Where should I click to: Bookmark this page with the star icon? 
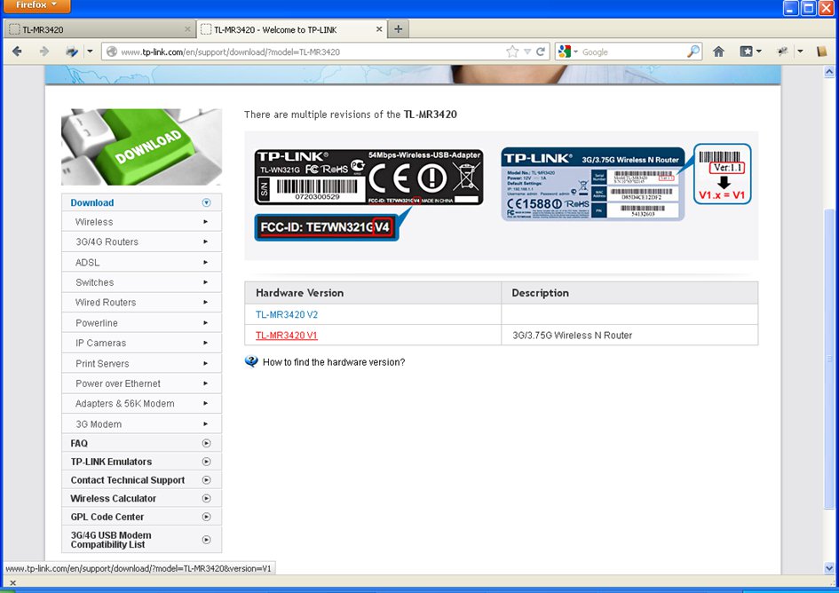coord(512,51)
